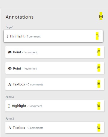Viewport: 108px width, 137px height.
Task: Click the Page 2 section label
Action: point(10,97)
